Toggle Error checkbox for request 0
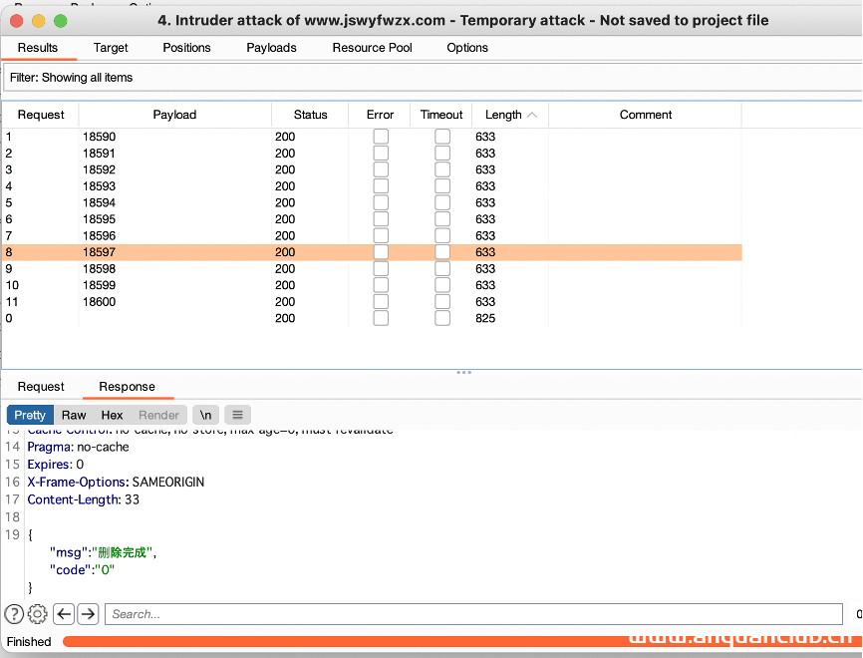The height and width of the screenshot is (658, 863). (381, 318)
